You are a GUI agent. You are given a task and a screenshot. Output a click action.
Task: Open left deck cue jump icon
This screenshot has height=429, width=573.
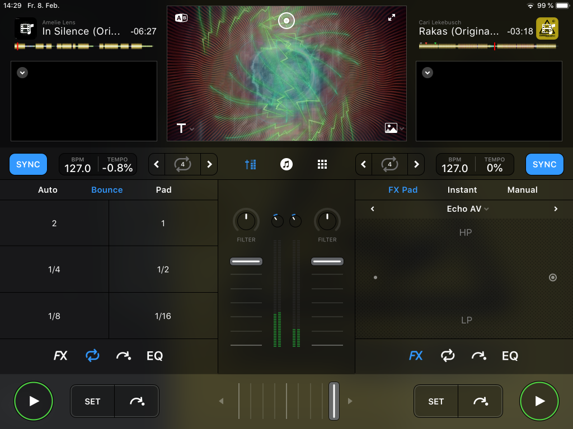(124, 356)
